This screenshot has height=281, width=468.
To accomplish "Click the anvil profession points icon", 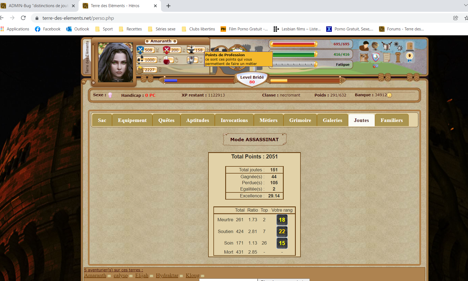I will (191, 50).
